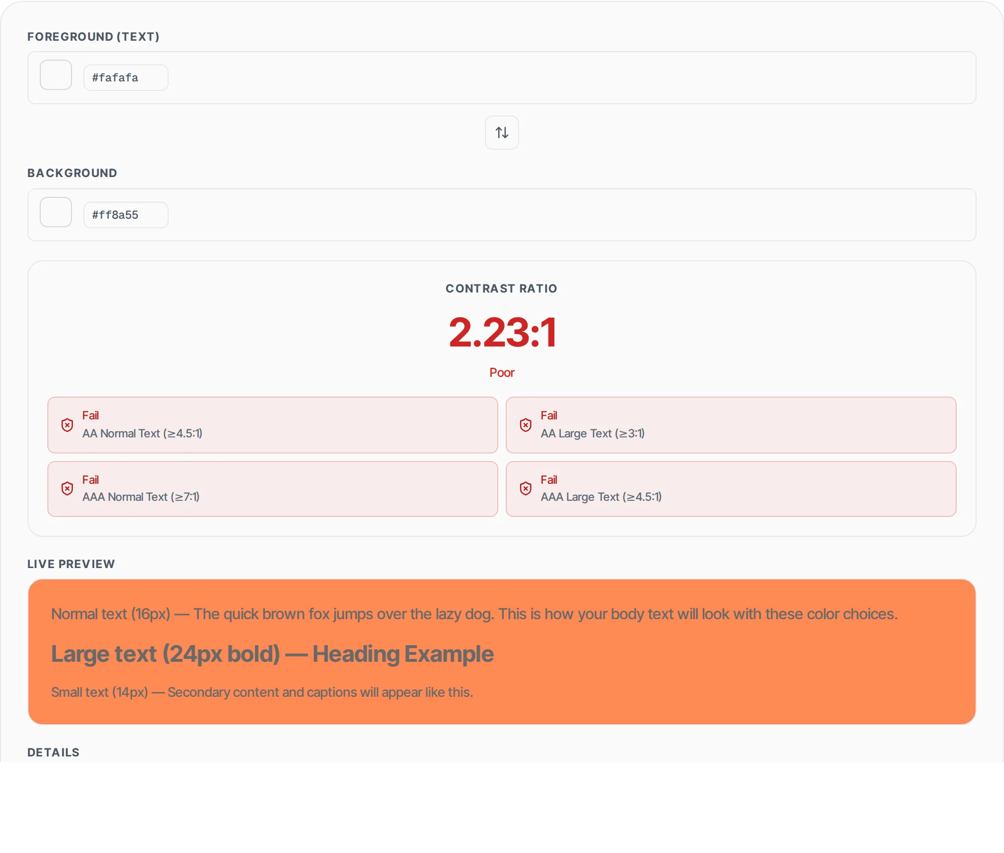Click the AA Large Text fail shield icon
This screenshot has height=853, width=1004.
point(526,425)
